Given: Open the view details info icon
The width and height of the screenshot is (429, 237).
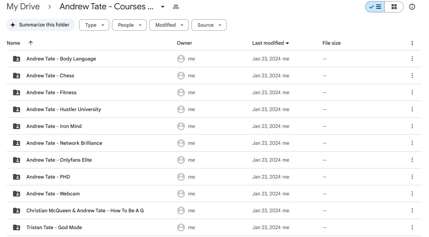Looking at the screenshot, I should click(x=412, y=7).
